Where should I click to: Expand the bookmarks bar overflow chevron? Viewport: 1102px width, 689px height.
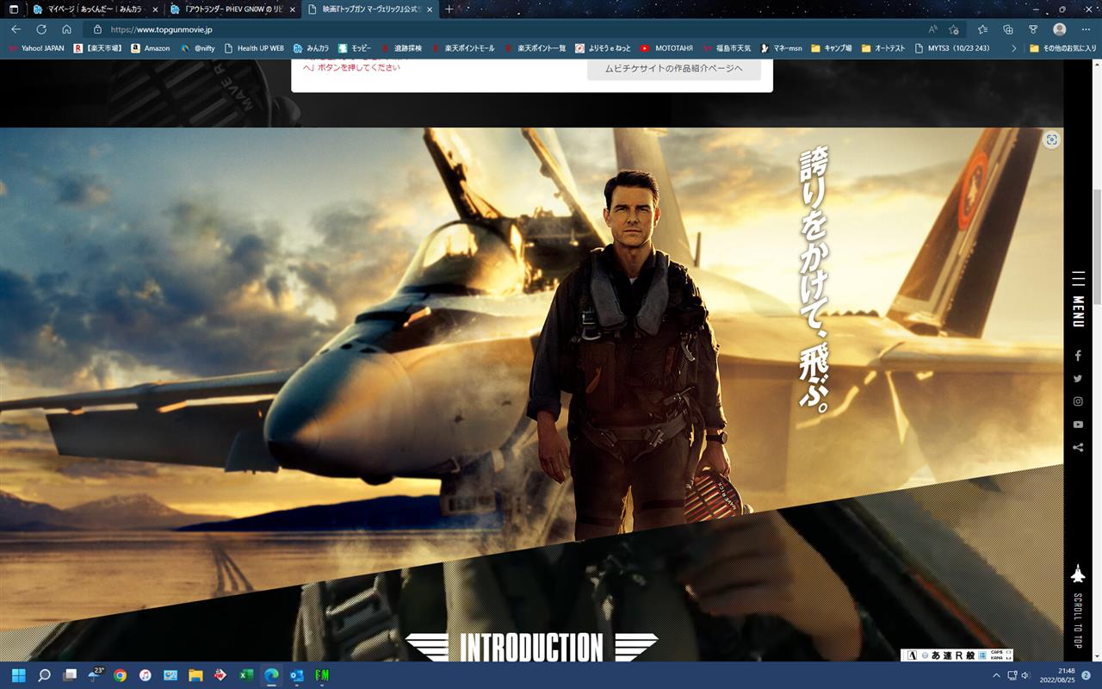tap(1013, 48)
